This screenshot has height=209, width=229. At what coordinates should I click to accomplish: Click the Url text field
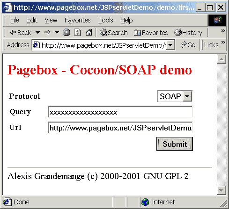tap(120, 128)
